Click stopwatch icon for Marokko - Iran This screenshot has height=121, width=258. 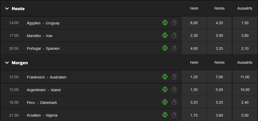(174, 35)
